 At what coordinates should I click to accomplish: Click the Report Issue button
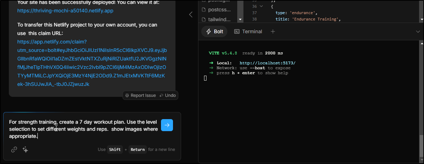point(141,95)
